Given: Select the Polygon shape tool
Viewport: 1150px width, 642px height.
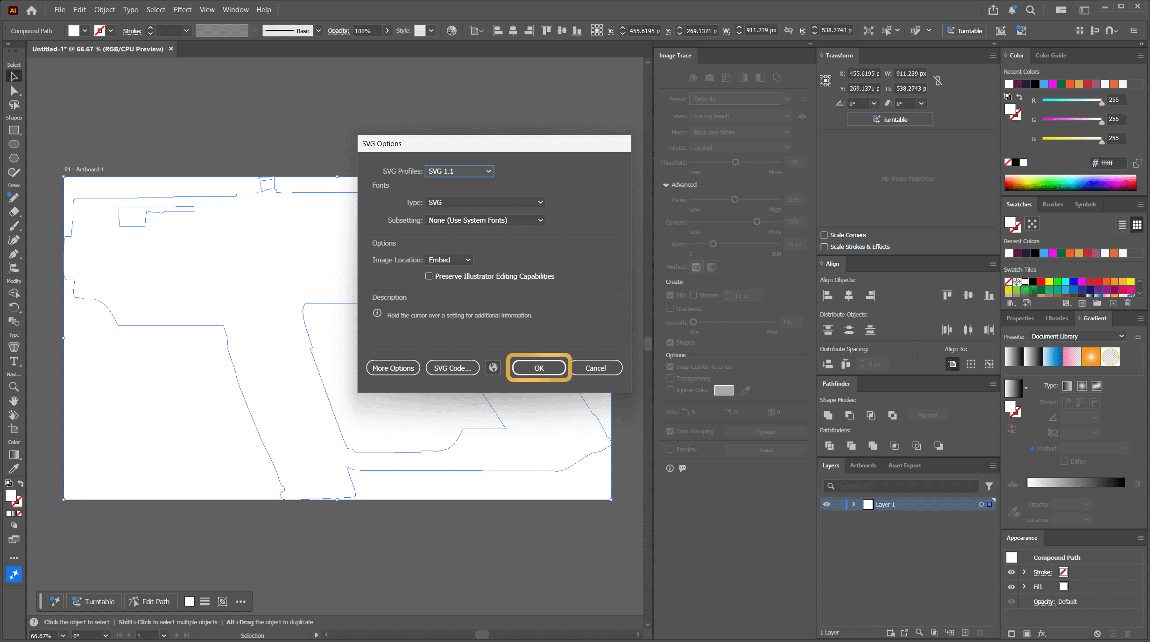Looking at the screenshot, I should coord(14,158).
